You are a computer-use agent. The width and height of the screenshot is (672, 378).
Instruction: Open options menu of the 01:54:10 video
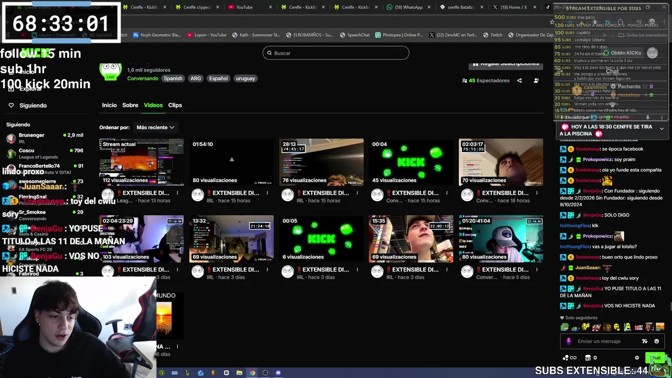pos(267,193)
